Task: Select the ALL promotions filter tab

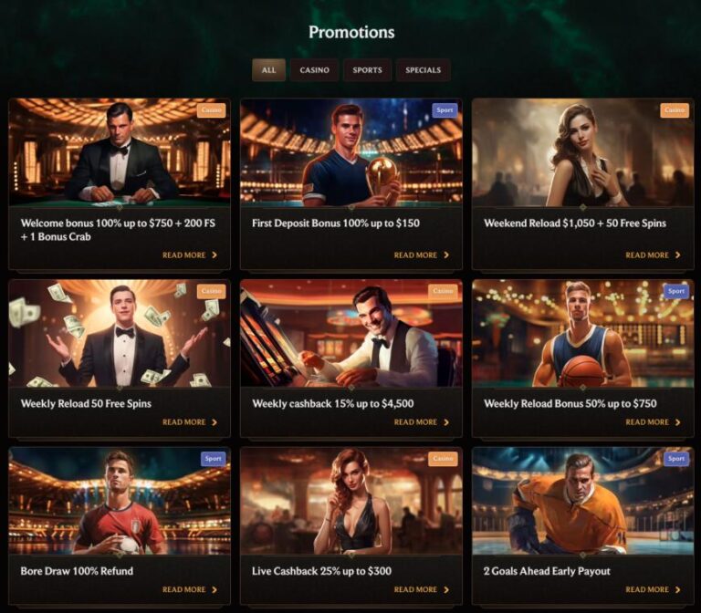Action: (x=268, y=70)
